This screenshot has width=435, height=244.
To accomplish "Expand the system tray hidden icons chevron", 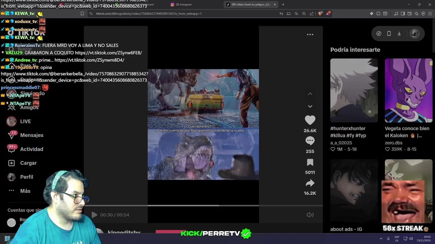I will [x=381, y=239].
